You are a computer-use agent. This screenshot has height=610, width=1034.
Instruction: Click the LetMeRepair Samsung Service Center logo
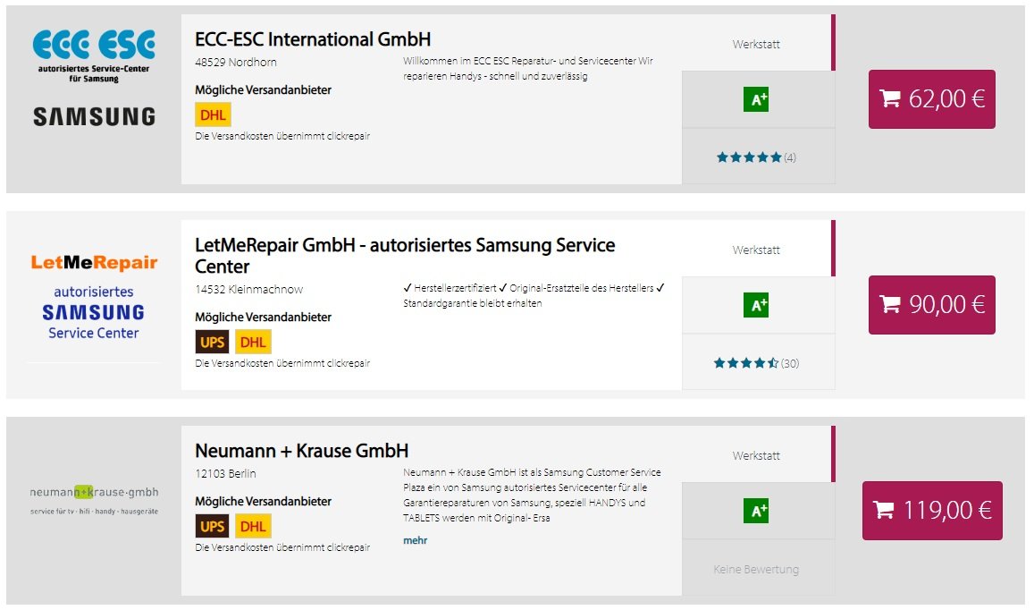94,297
